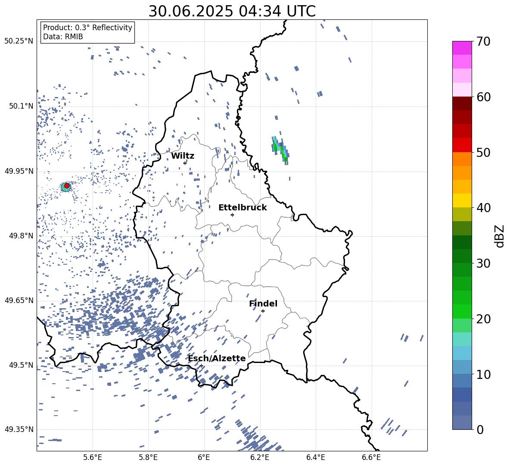Click the Esch/Alzette location cross marker
This screenshot has height=466, width=510.
(201, 366)
